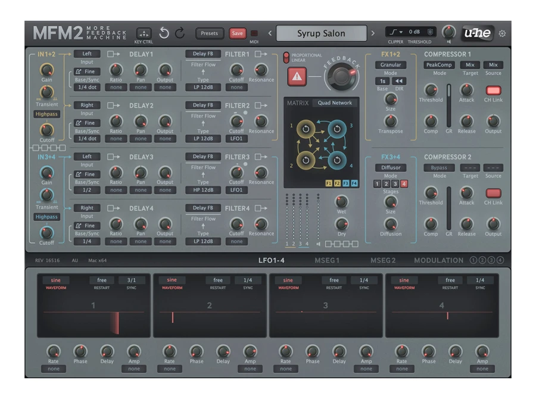Screen dimensions: 536x399
Task: Click the 0 dB clipper threshold value
Action: 415,32
